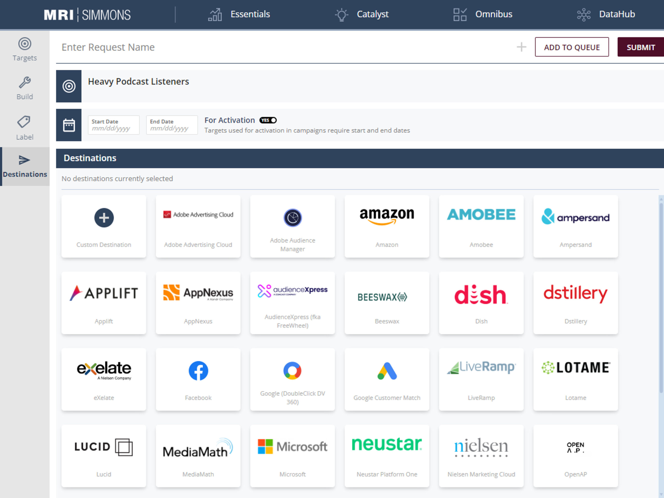Toggle the For Activation switch
This screenshot has height=498, width=664.
click(268, 120)
